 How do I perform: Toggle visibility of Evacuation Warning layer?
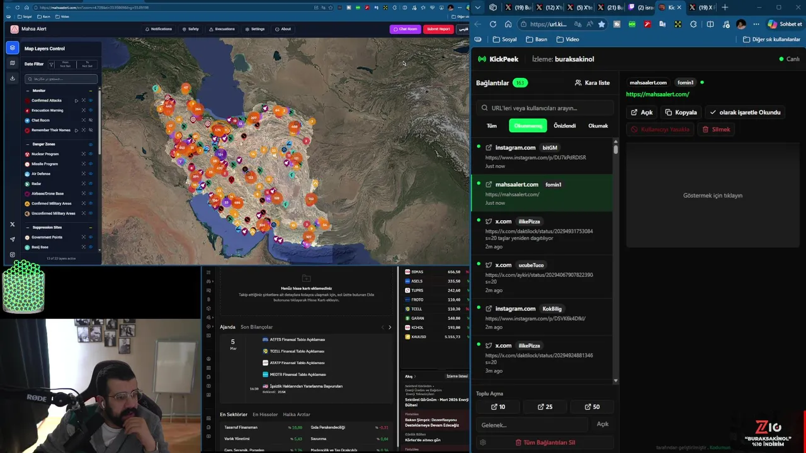pyautogui.click(x=91, y=110)
